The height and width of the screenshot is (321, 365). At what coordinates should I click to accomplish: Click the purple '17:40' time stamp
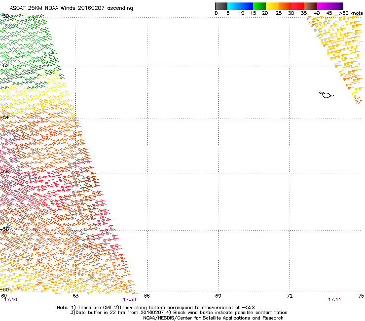10,300
